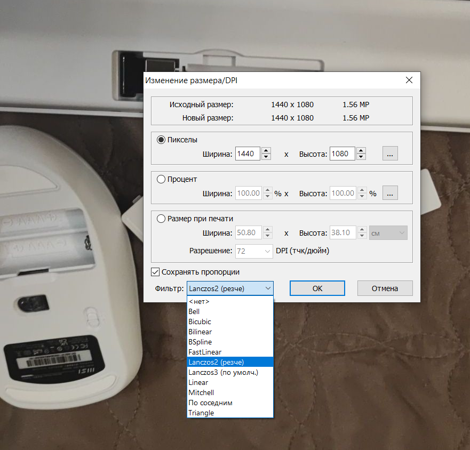Increase pixel height with up arrow
Image resolution: width=470 pixels, height=450 pixels.
pos(361,150)
